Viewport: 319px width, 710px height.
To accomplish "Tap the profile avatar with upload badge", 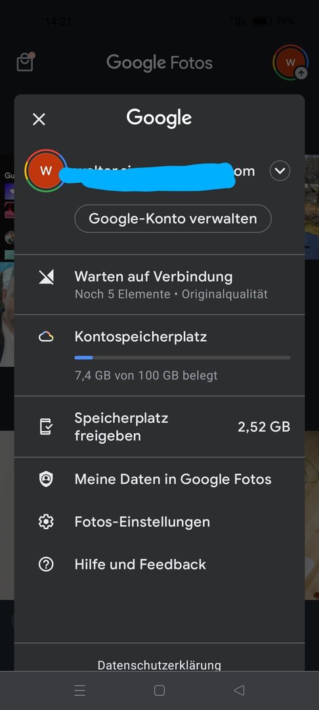I will 291,62.
